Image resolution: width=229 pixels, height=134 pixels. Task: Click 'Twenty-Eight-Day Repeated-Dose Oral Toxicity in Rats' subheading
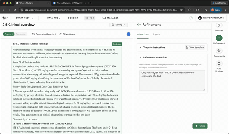pos(40,86)
